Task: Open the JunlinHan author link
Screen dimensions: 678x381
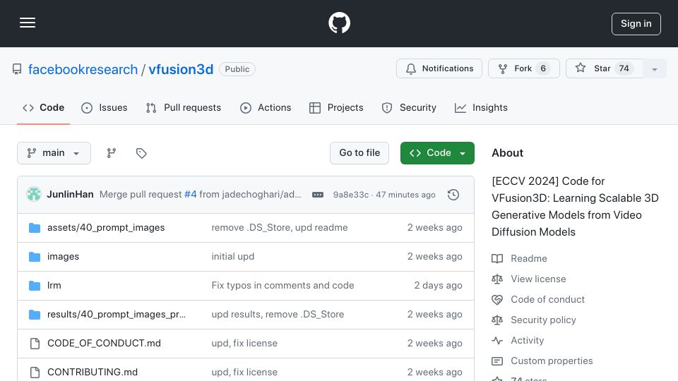Action: 70,195
